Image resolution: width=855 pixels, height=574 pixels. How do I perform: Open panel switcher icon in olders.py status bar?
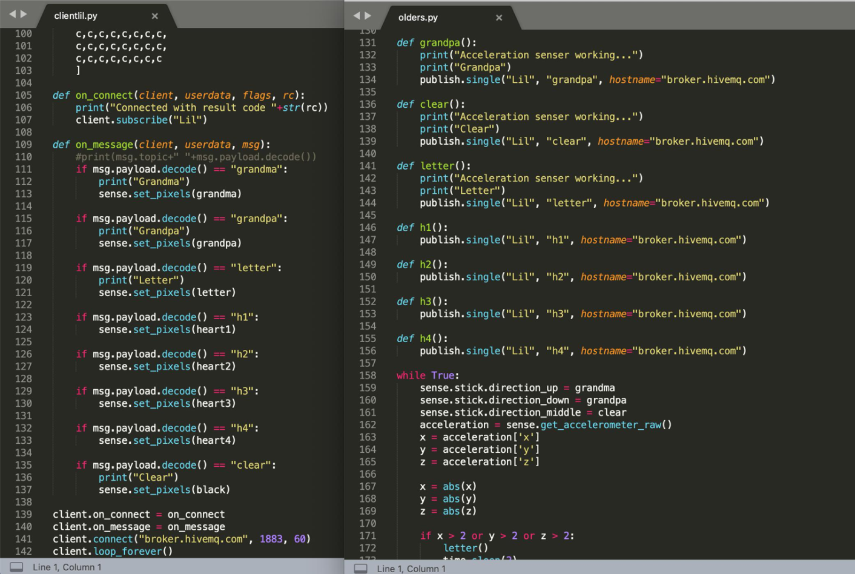361,569
